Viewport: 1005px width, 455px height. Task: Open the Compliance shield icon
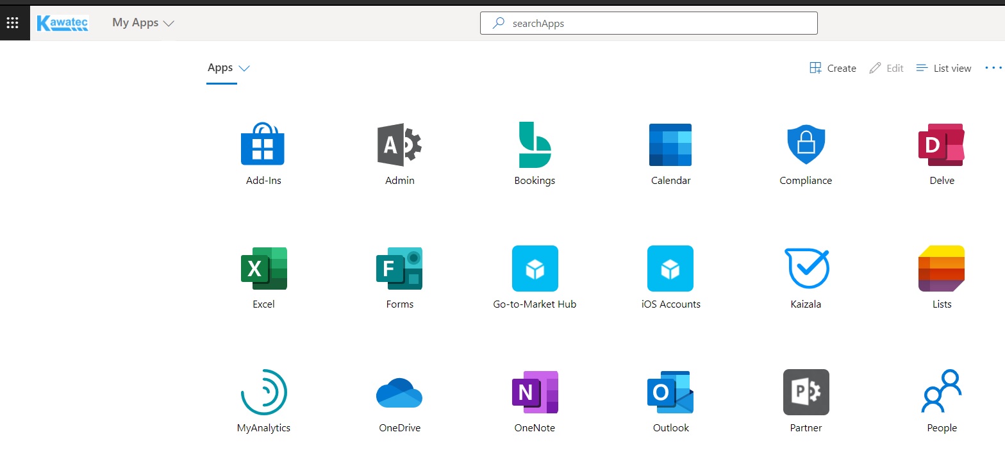pyautogui.click(x=806, y=145)
